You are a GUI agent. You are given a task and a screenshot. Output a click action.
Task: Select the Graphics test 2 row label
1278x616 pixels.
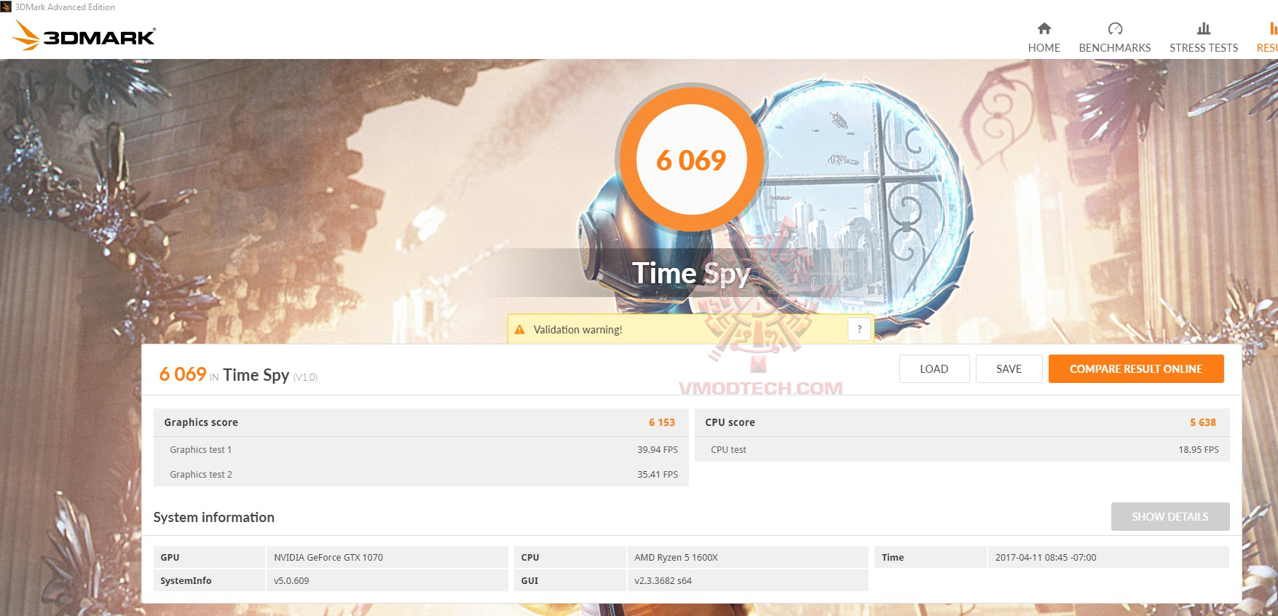tap(201, 475)
